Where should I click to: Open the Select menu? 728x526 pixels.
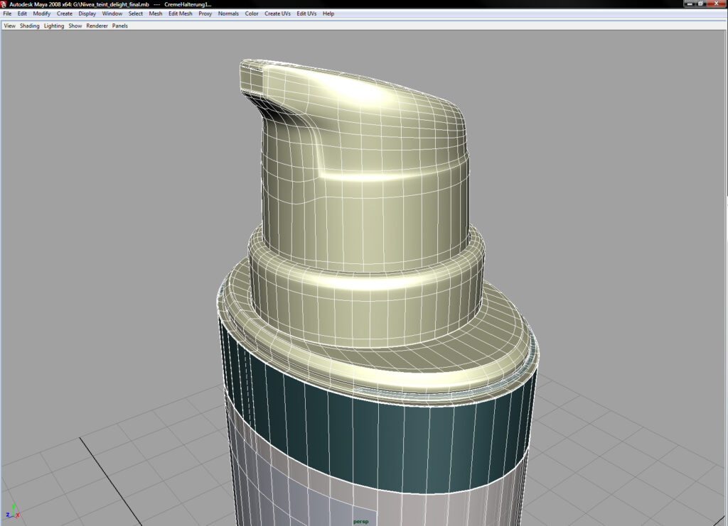click(136, 13)
